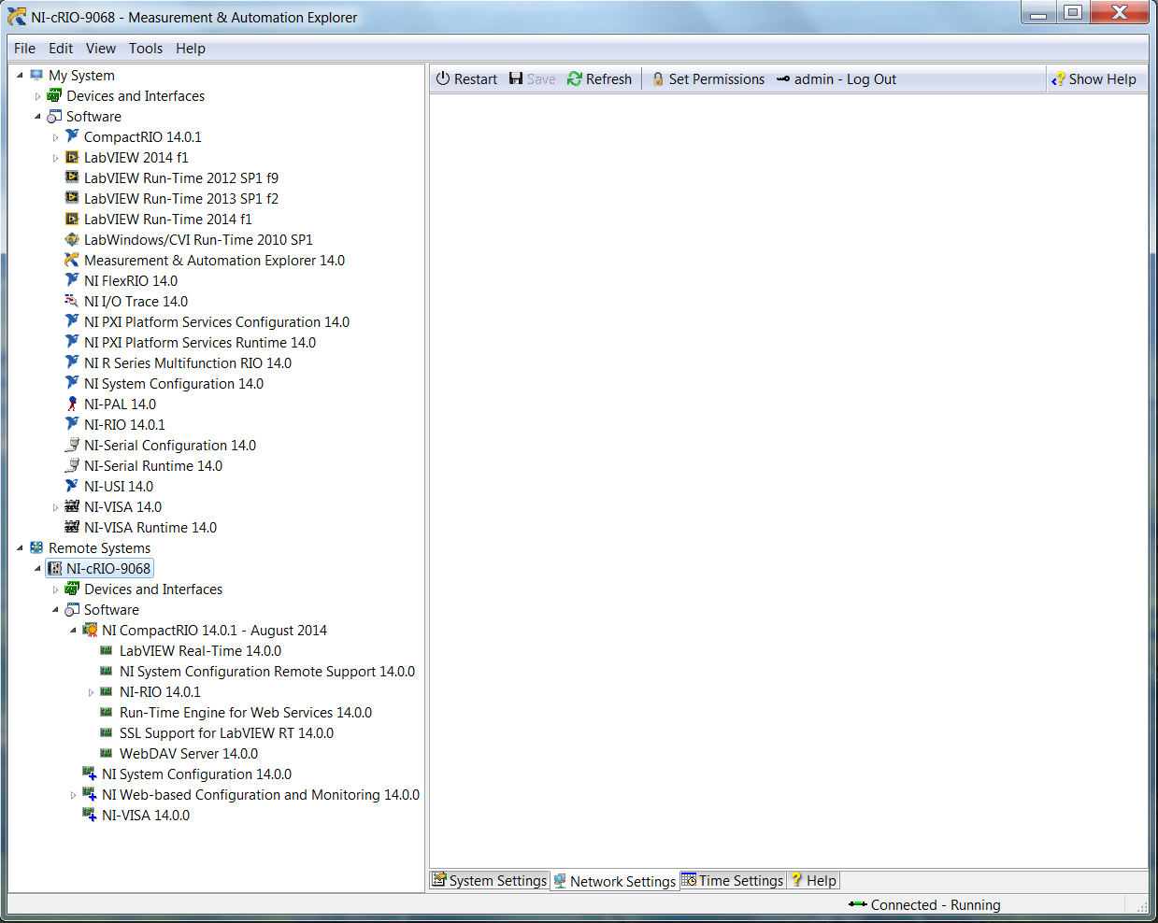Viewport: 1158px width, 923px height.
Task: Click the LabVIEW 2014 f1 icon
Action: point(72,157)
